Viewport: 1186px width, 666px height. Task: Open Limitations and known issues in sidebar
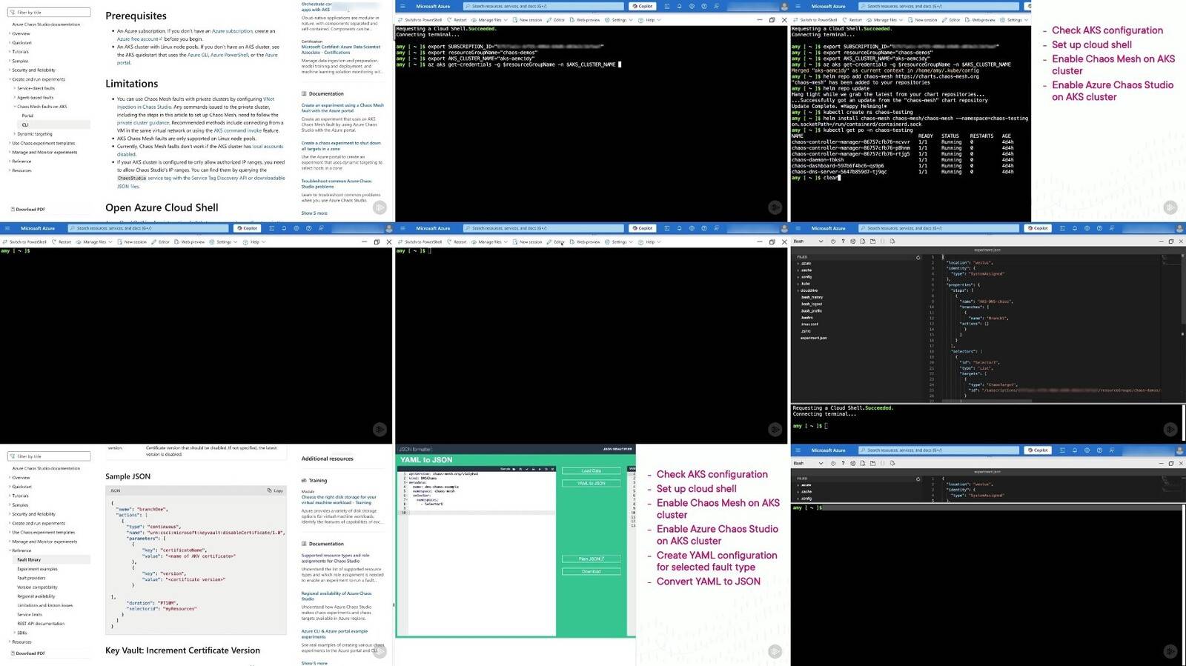pos(44,605)
